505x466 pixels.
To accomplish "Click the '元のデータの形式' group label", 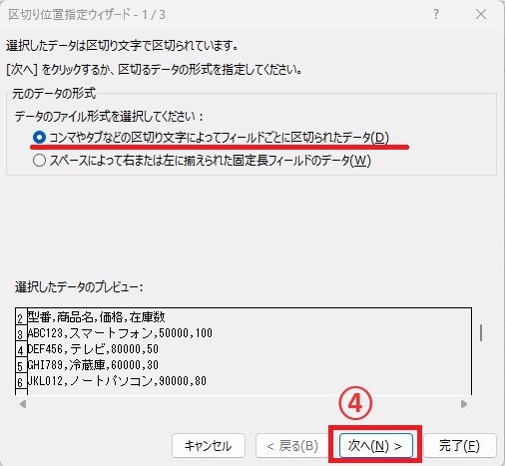I will click(x=54, y=94).
